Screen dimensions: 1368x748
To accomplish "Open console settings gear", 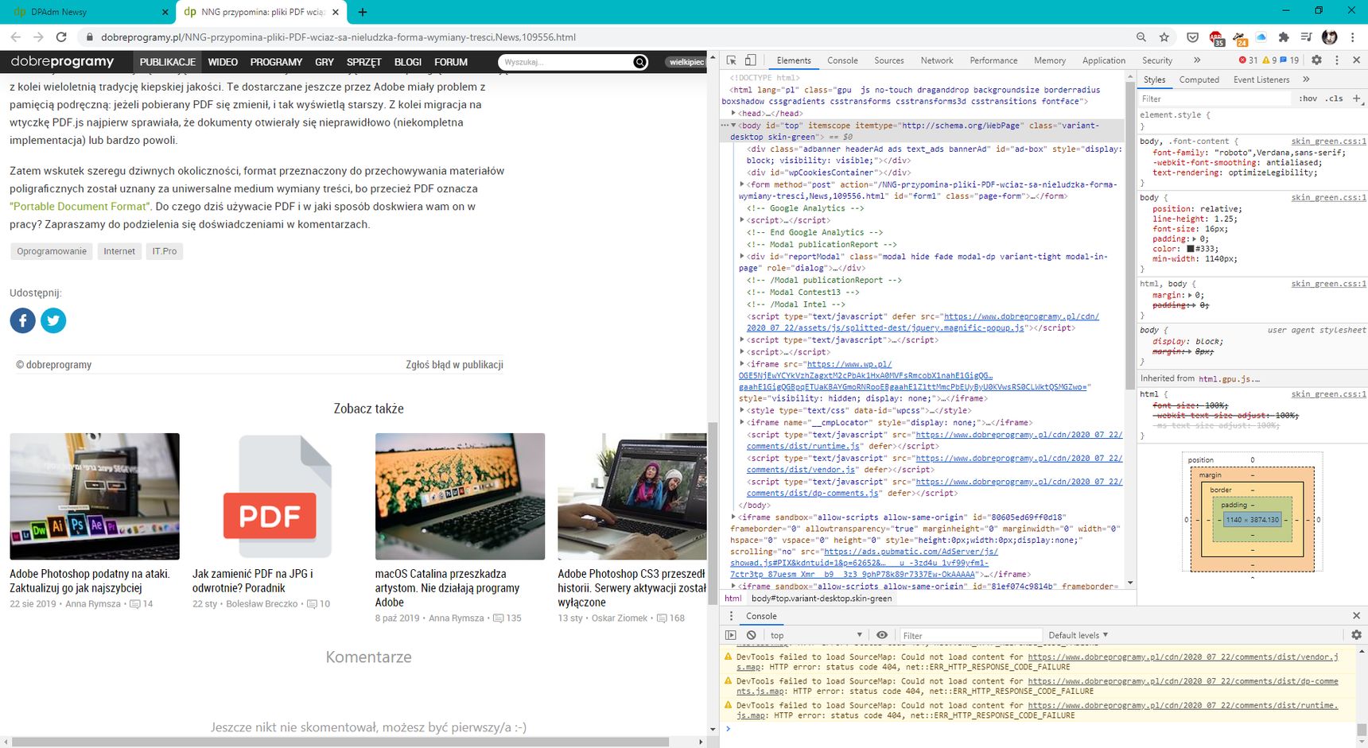I will point(1356,635).
